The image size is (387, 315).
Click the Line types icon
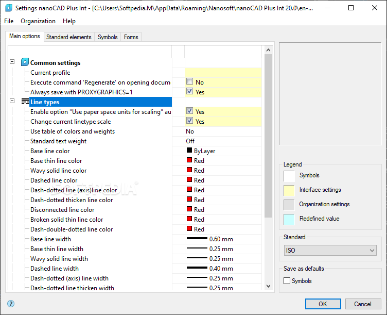click(x=25, y=102)
